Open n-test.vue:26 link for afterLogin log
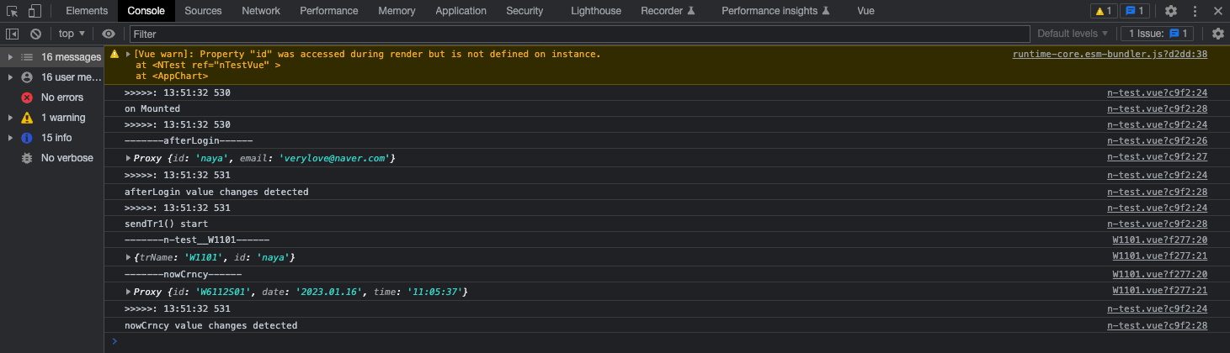Viewport: 1230px width, 353px height. coord(1157,141)
